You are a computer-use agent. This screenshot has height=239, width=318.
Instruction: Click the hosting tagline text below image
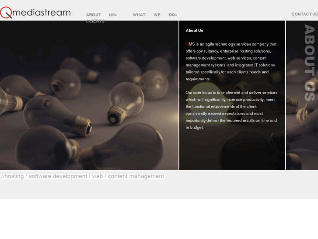pos(12,176)
